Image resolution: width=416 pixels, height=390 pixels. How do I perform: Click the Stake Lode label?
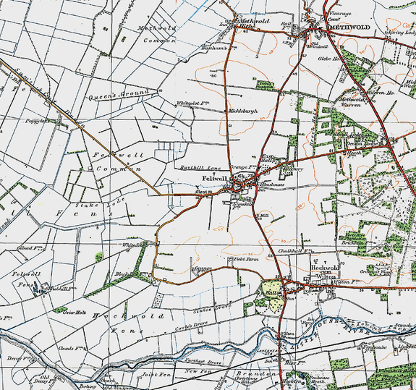coord(97,205)
